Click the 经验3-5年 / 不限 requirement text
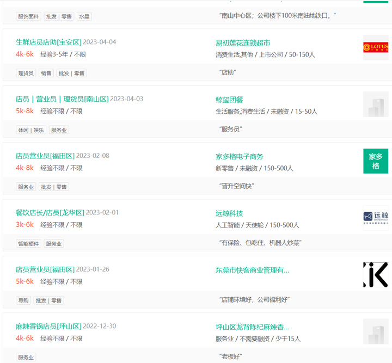This screenshot has width=392, height=363. (x=63, y=54)
